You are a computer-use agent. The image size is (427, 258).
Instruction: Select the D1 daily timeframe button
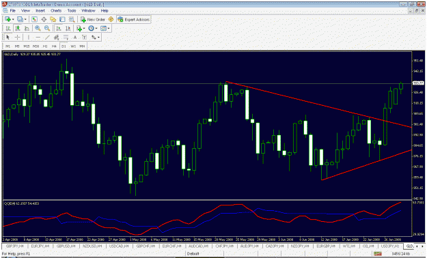click(64, 46)
